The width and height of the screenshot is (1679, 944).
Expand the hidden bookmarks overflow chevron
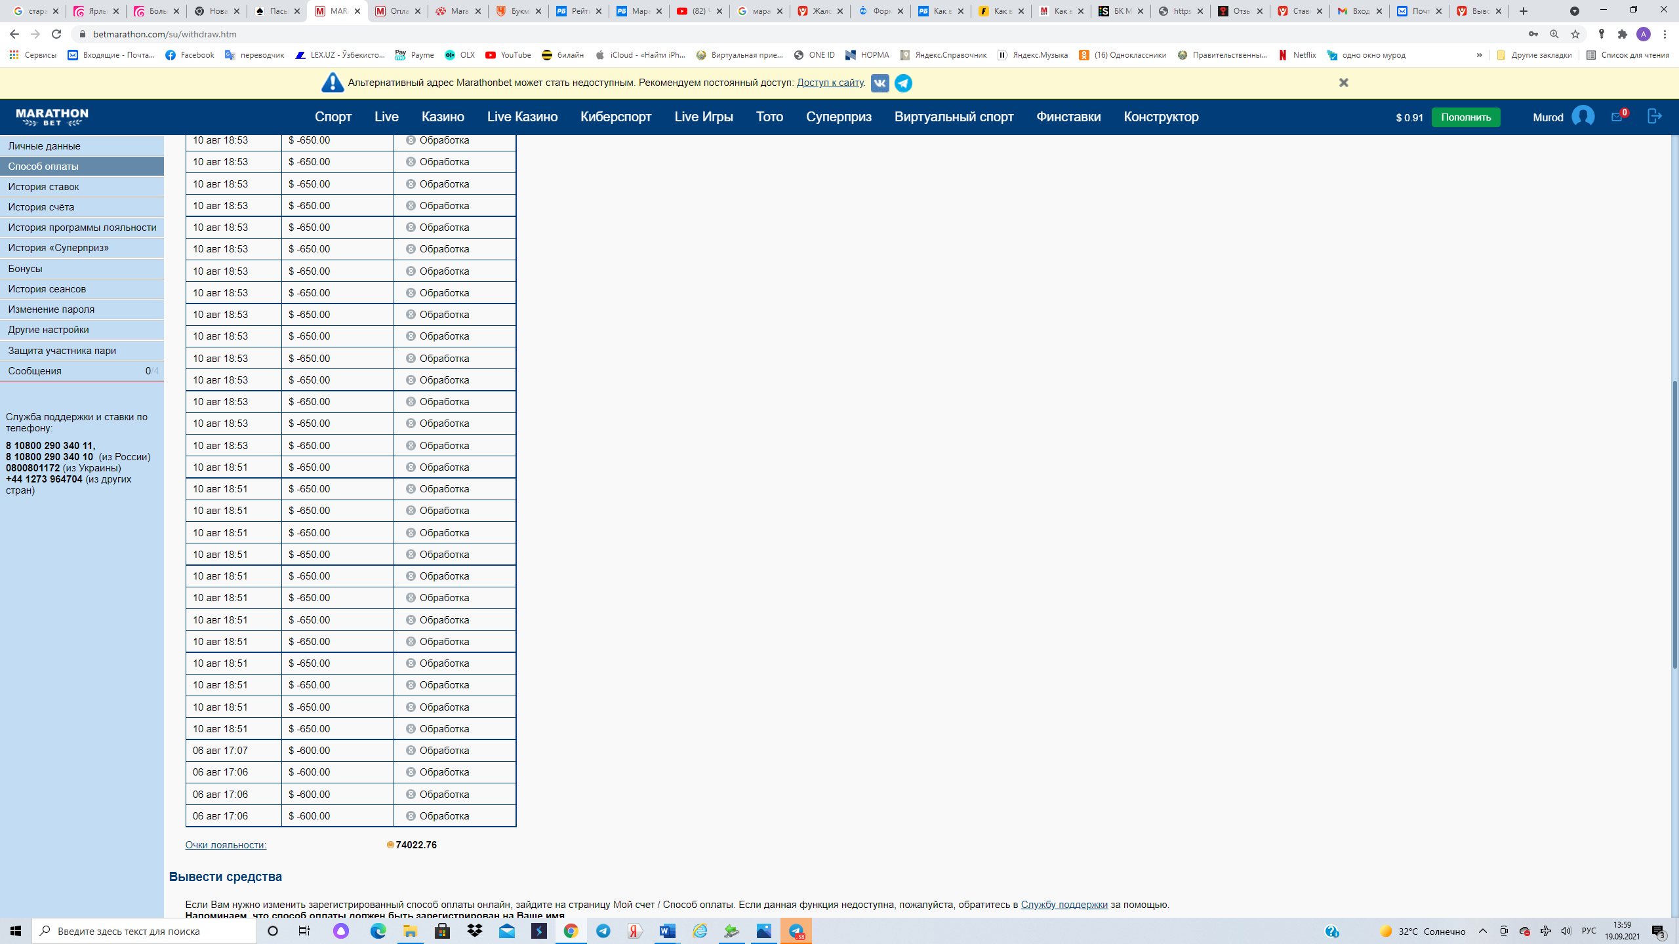(1479, 55)
